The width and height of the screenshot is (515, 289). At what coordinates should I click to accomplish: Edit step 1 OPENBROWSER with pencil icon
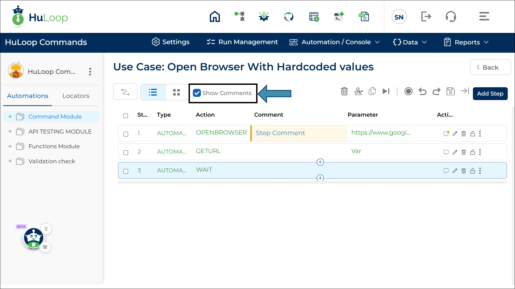pos(455,134)
